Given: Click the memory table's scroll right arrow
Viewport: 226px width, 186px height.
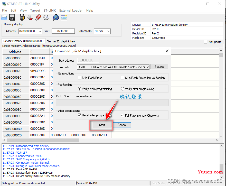Looking at the screenshot, I should point(217,140).
